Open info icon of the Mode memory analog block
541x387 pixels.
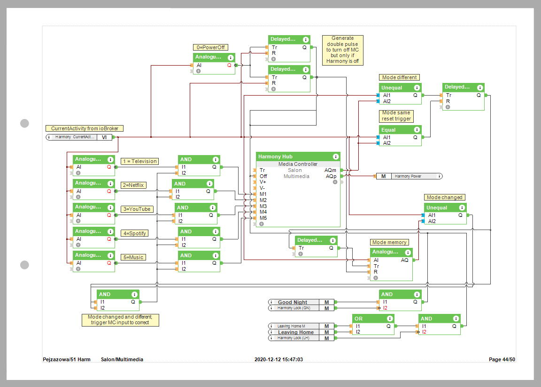[408, 252]
